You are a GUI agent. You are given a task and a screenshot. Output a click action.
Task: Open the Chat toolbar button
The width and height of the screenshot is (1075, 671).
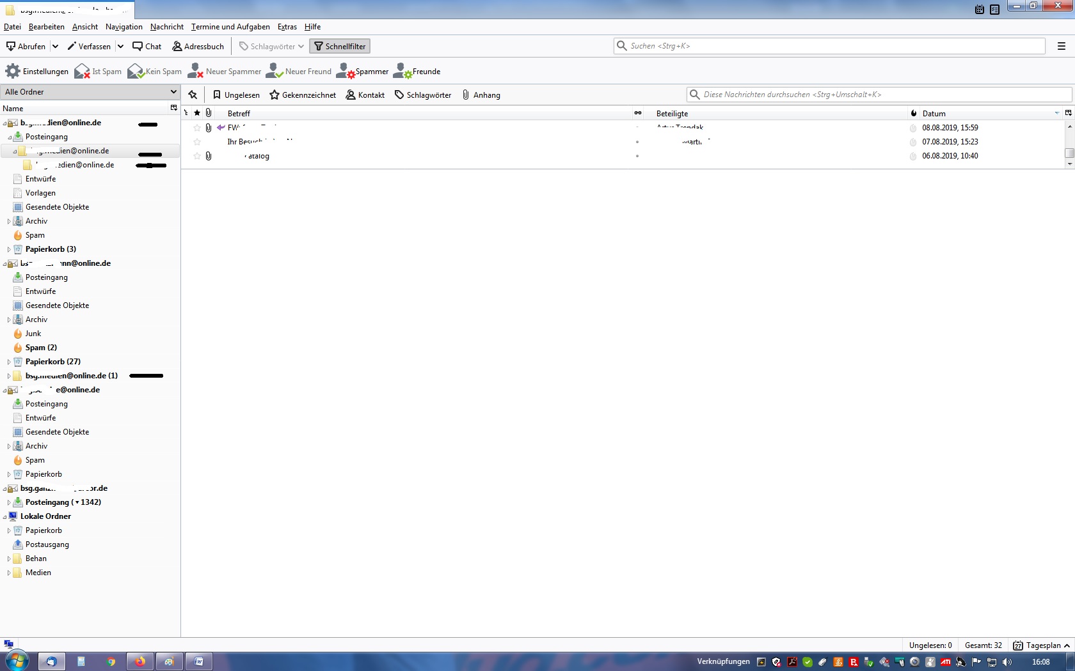(147, 46)
